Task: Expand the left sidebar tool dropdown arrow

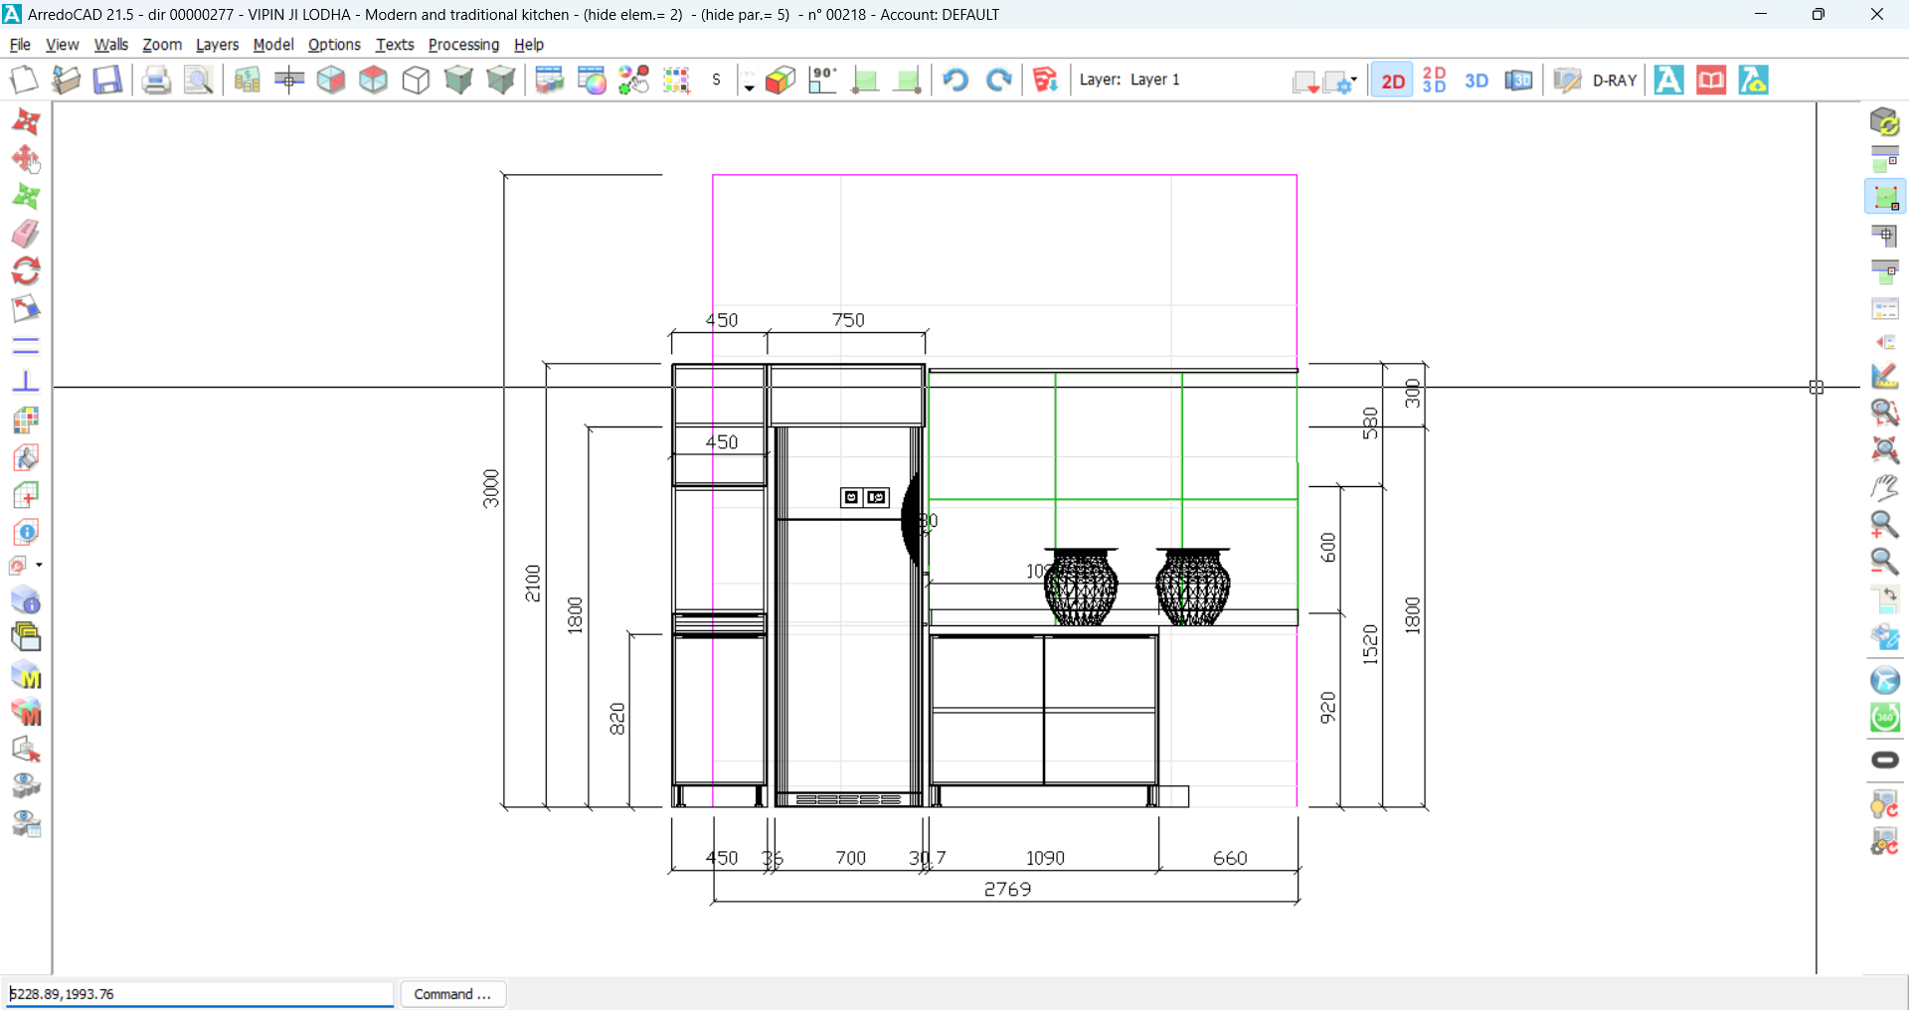Action: [x=39, y=565]
